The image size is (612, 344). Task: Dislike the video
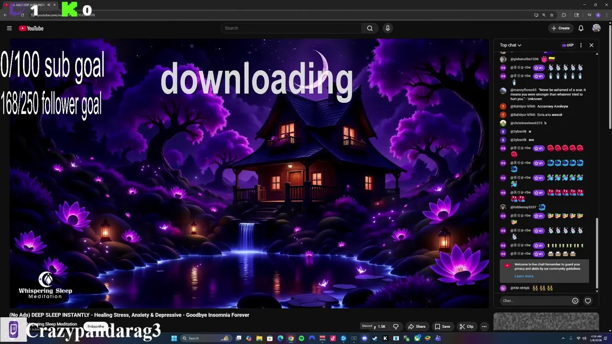[396, 326]
